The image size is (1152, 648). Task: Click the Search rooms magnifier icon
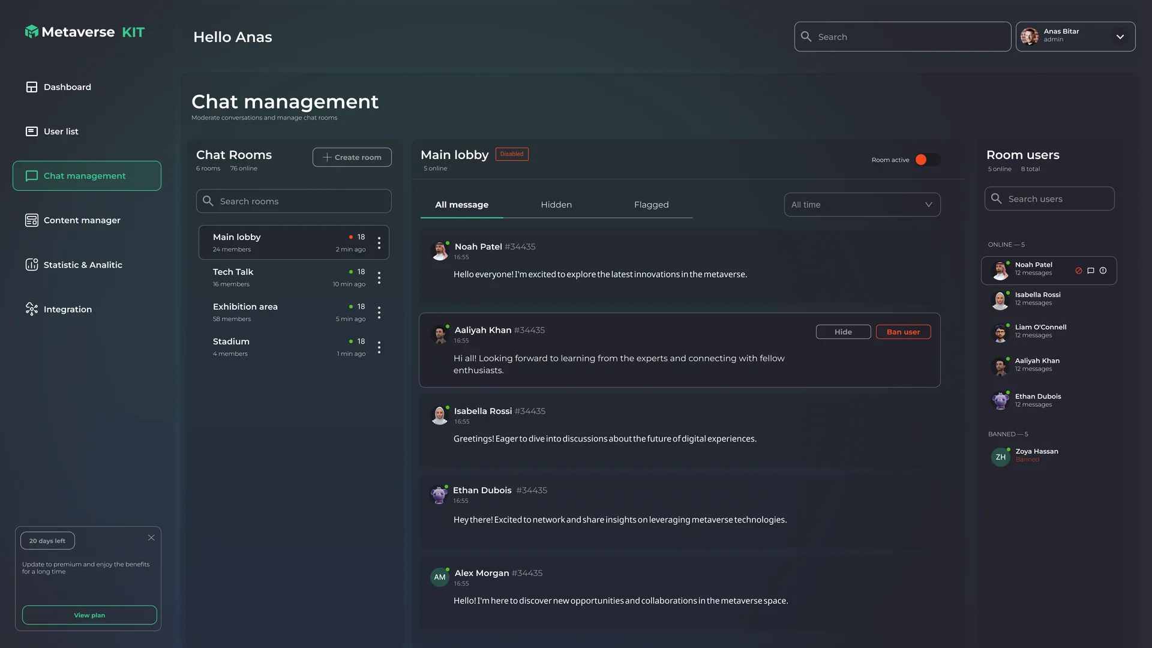coord(208,201)
